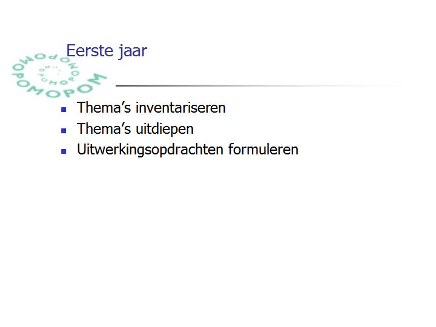This screenshot has width=436, height=327.
Task: Click the word uitdiepen
Action: (164, 130)
